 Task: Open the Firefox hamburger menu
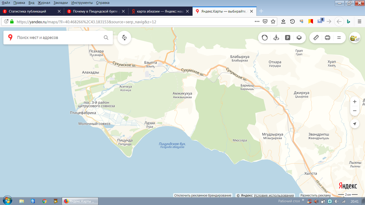click(x=360, y=21)
